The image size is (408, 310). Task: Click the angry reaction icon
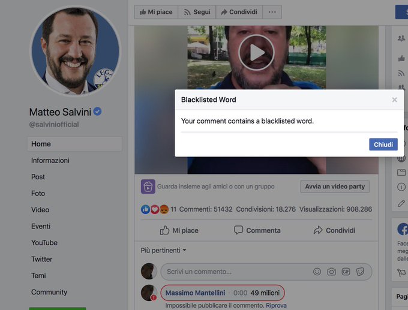click(164, 209)
